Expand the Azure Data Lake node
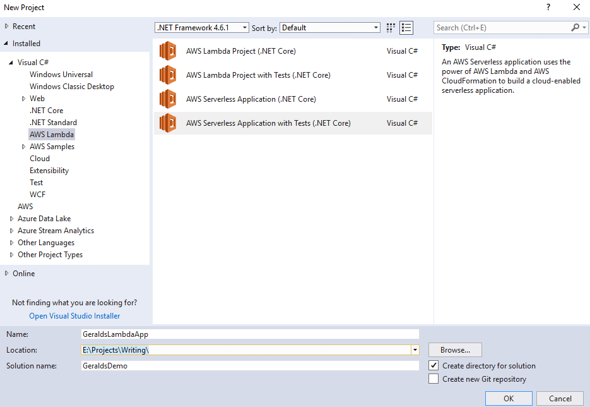Image resolution: width=590 pixels, height=407 pixels. coord(11,219)
